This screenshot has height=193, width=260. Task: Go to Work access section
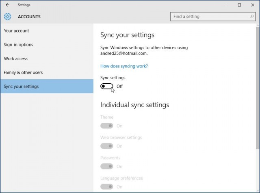tap(16, 59)
